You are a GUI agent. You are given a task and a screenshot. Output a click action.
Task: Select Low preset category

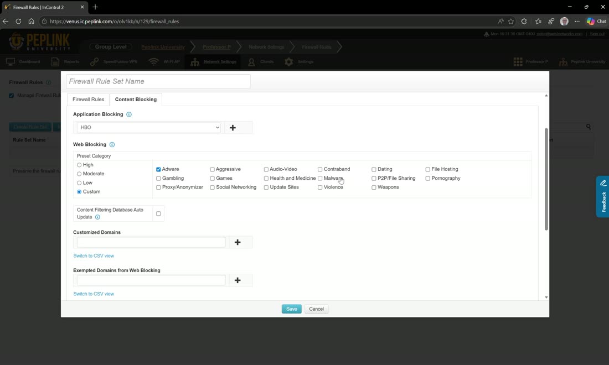click(79, 182)
